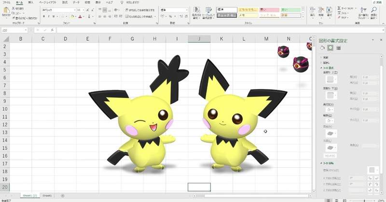
Task: Toggle wrap text for cells
Action: point(140,10)
